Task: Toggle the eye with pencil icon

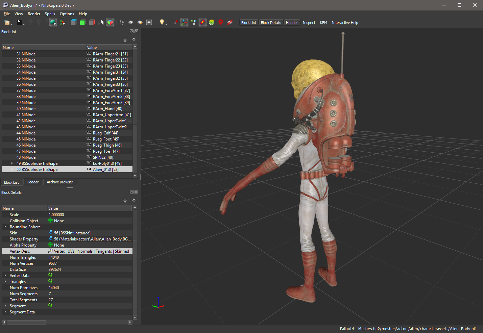Action: (140, 22)
